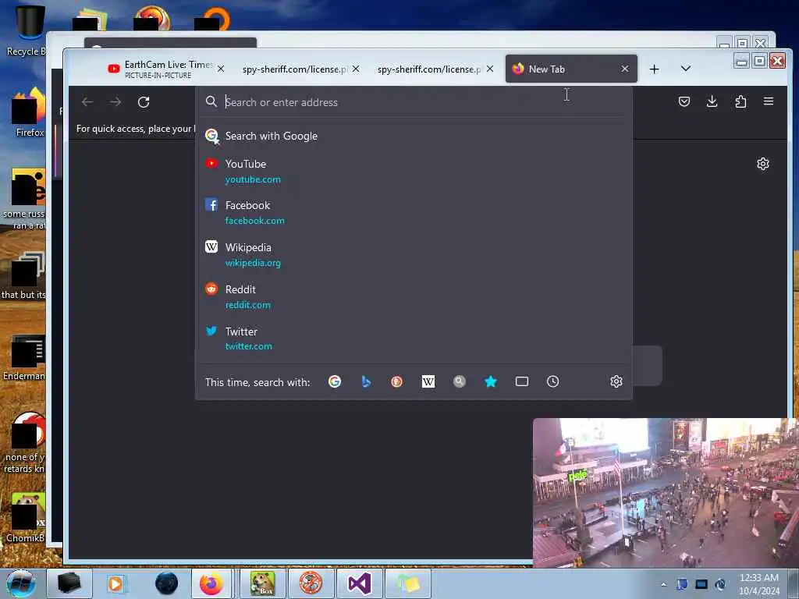Close the New Tab tab
This screenshot has height=599, width=799.
tap(625, 69)
